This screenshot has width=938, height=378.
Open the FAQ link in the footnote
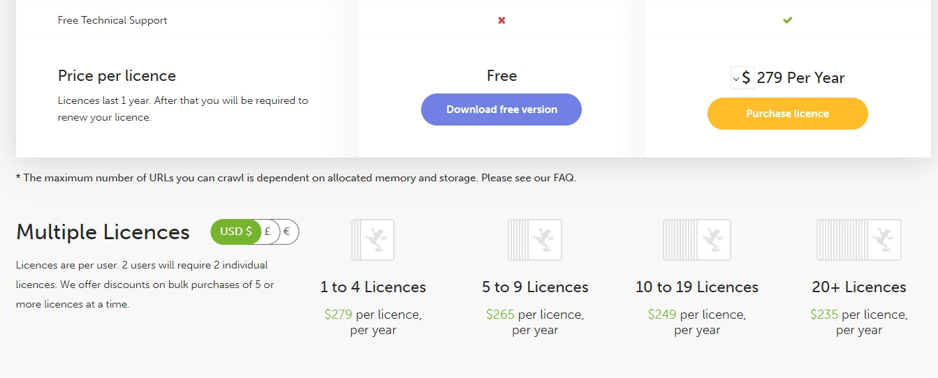(x=564, y=178)
